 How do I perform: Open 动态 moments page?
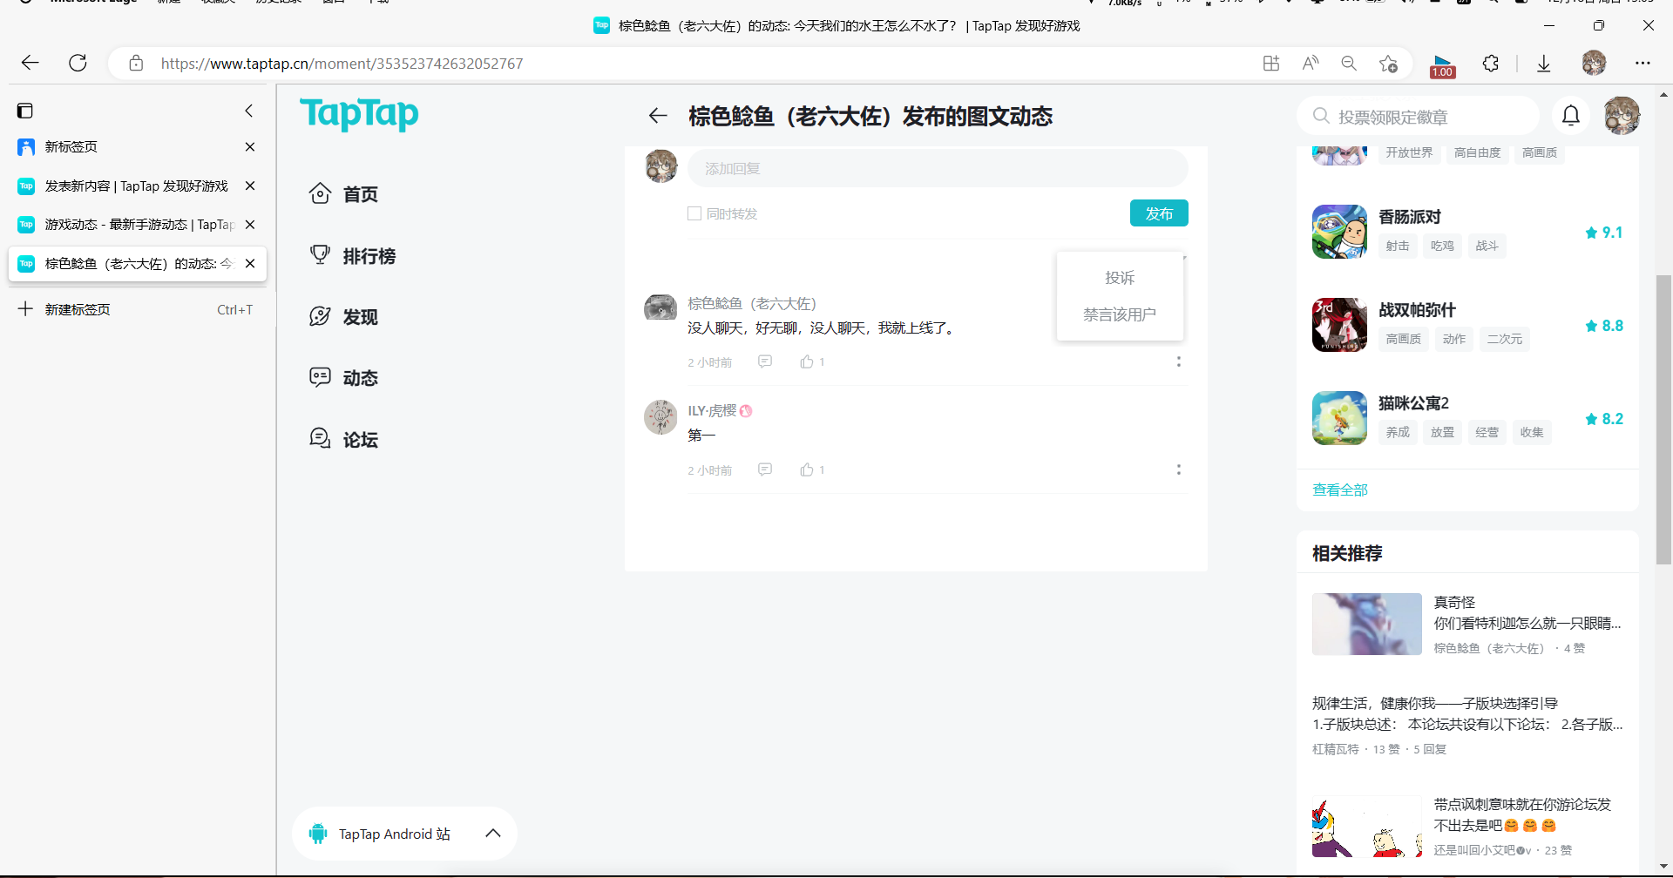(344, 377)
